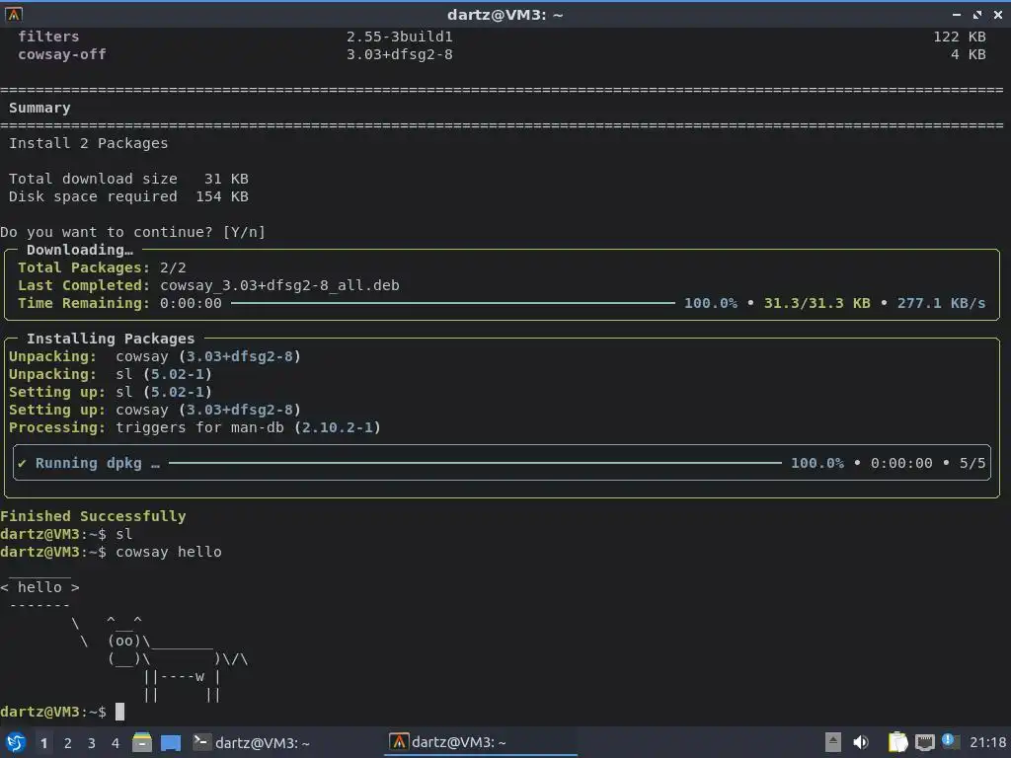
Task: Click the '122 KB' size value
Action: [x=960, y=37]
